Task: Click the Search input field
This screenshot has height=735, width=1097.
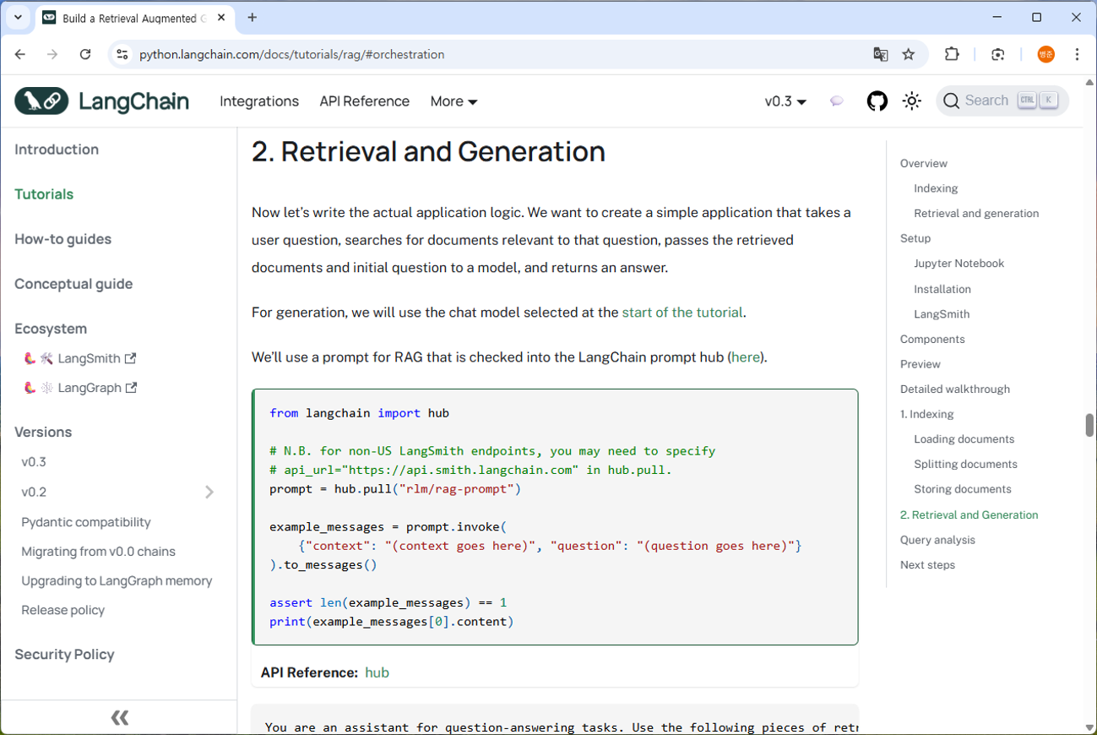Action: click(x=1002, y=101)
